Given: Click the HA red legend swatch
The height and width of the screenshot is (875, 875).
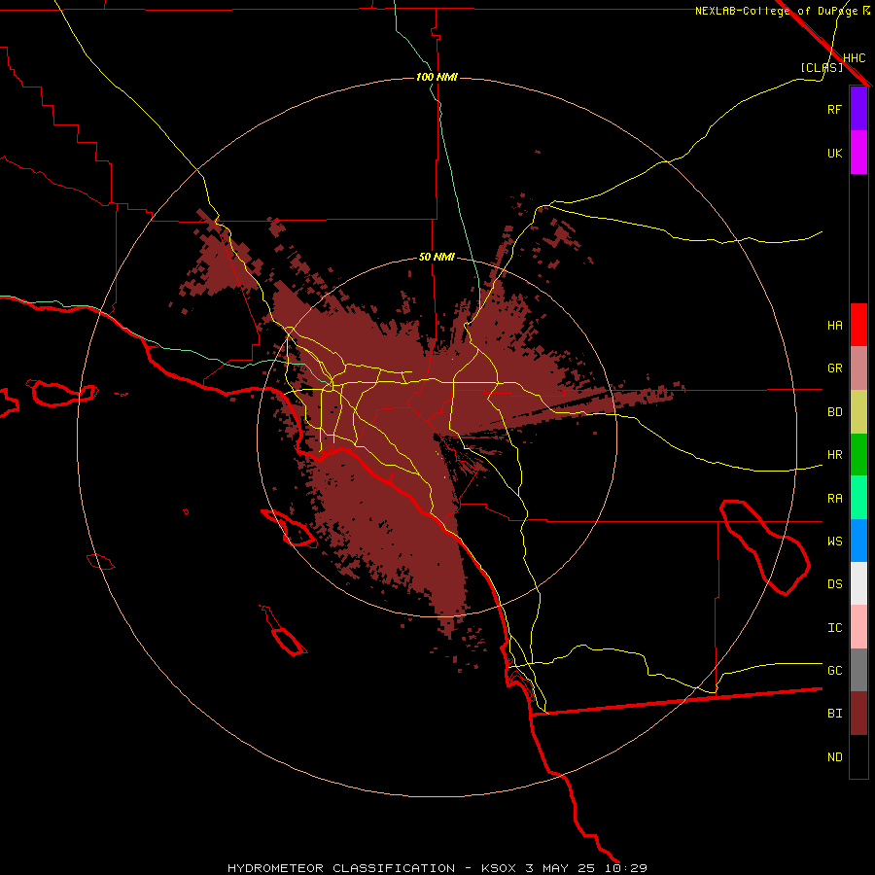Looking at the screenshot, I should [858, 325].
